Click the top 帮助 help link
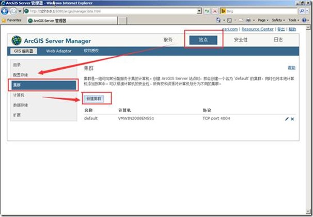 point(292,29)
